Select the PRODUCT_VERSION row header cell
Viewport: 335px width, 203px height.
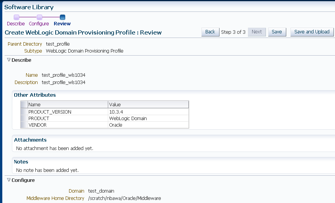click(24, 112)
